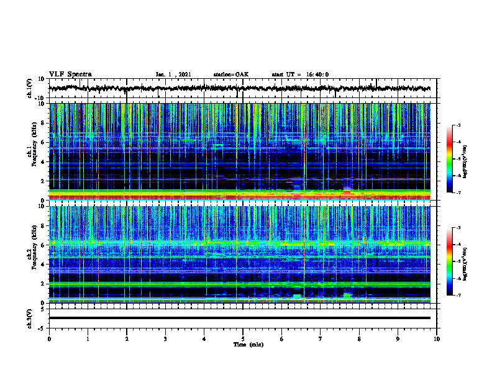The image size is (492, 380).
Task: Click the "6" kHz tick of ch.1 spectrogram
Action: [43, 143]
